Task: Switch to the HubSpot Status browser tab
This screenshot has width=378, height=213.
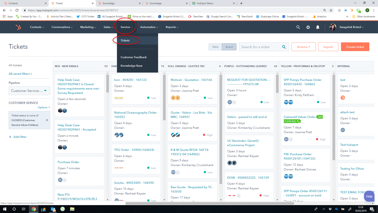Action: click(213, 3)
